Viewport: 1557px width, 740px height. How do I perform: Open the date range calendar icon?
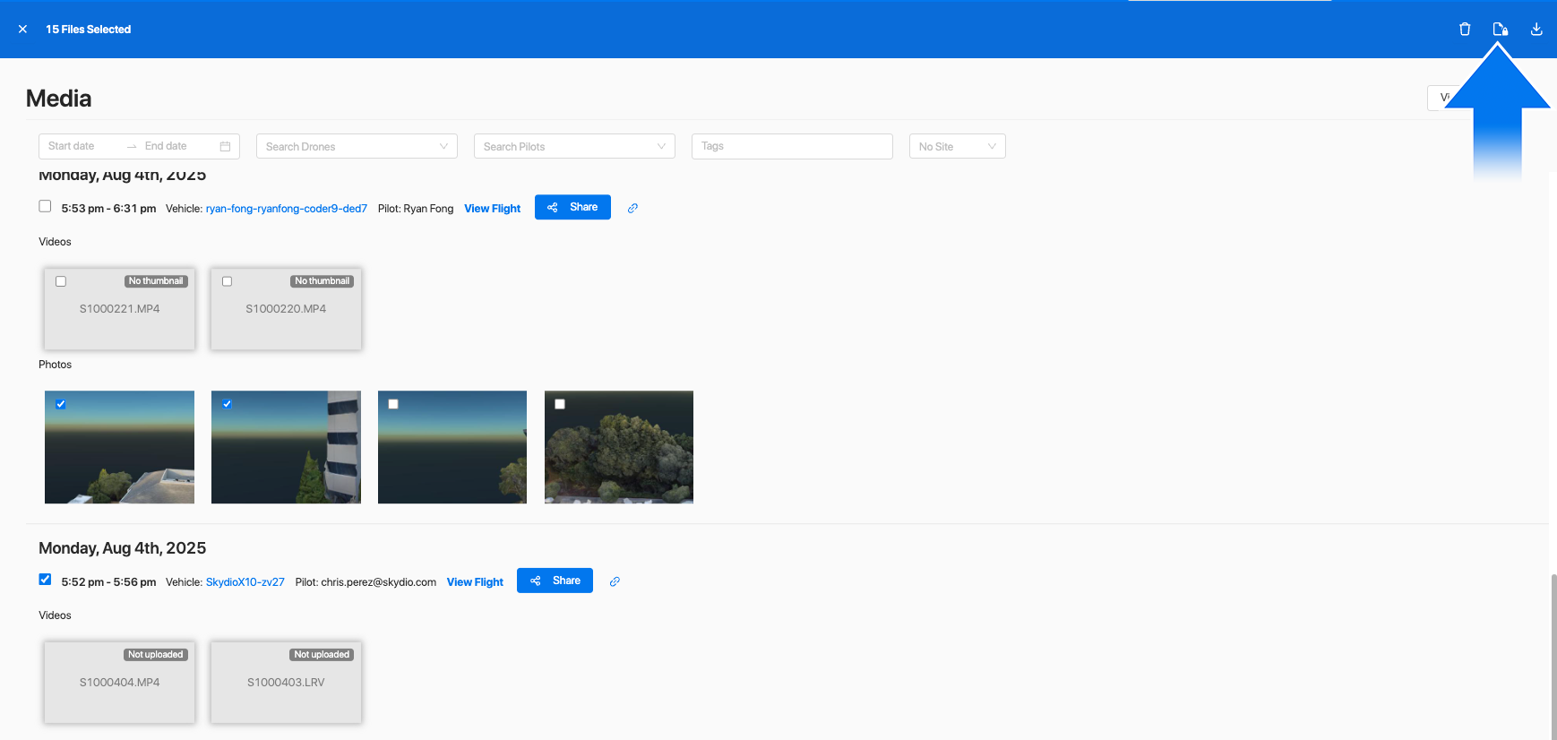[225, 146]
